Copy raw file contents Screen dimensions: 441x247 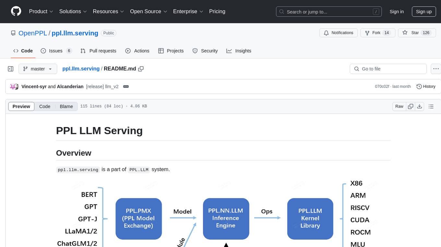point(411,106)
